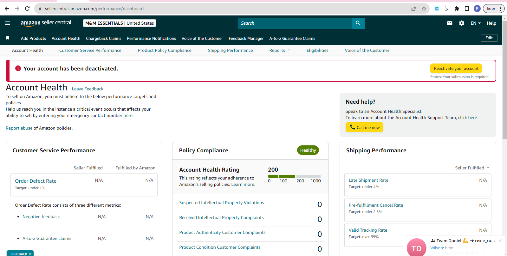
Task: Click the emergency contact 'here' link
Action: click(x=128, y=115)
